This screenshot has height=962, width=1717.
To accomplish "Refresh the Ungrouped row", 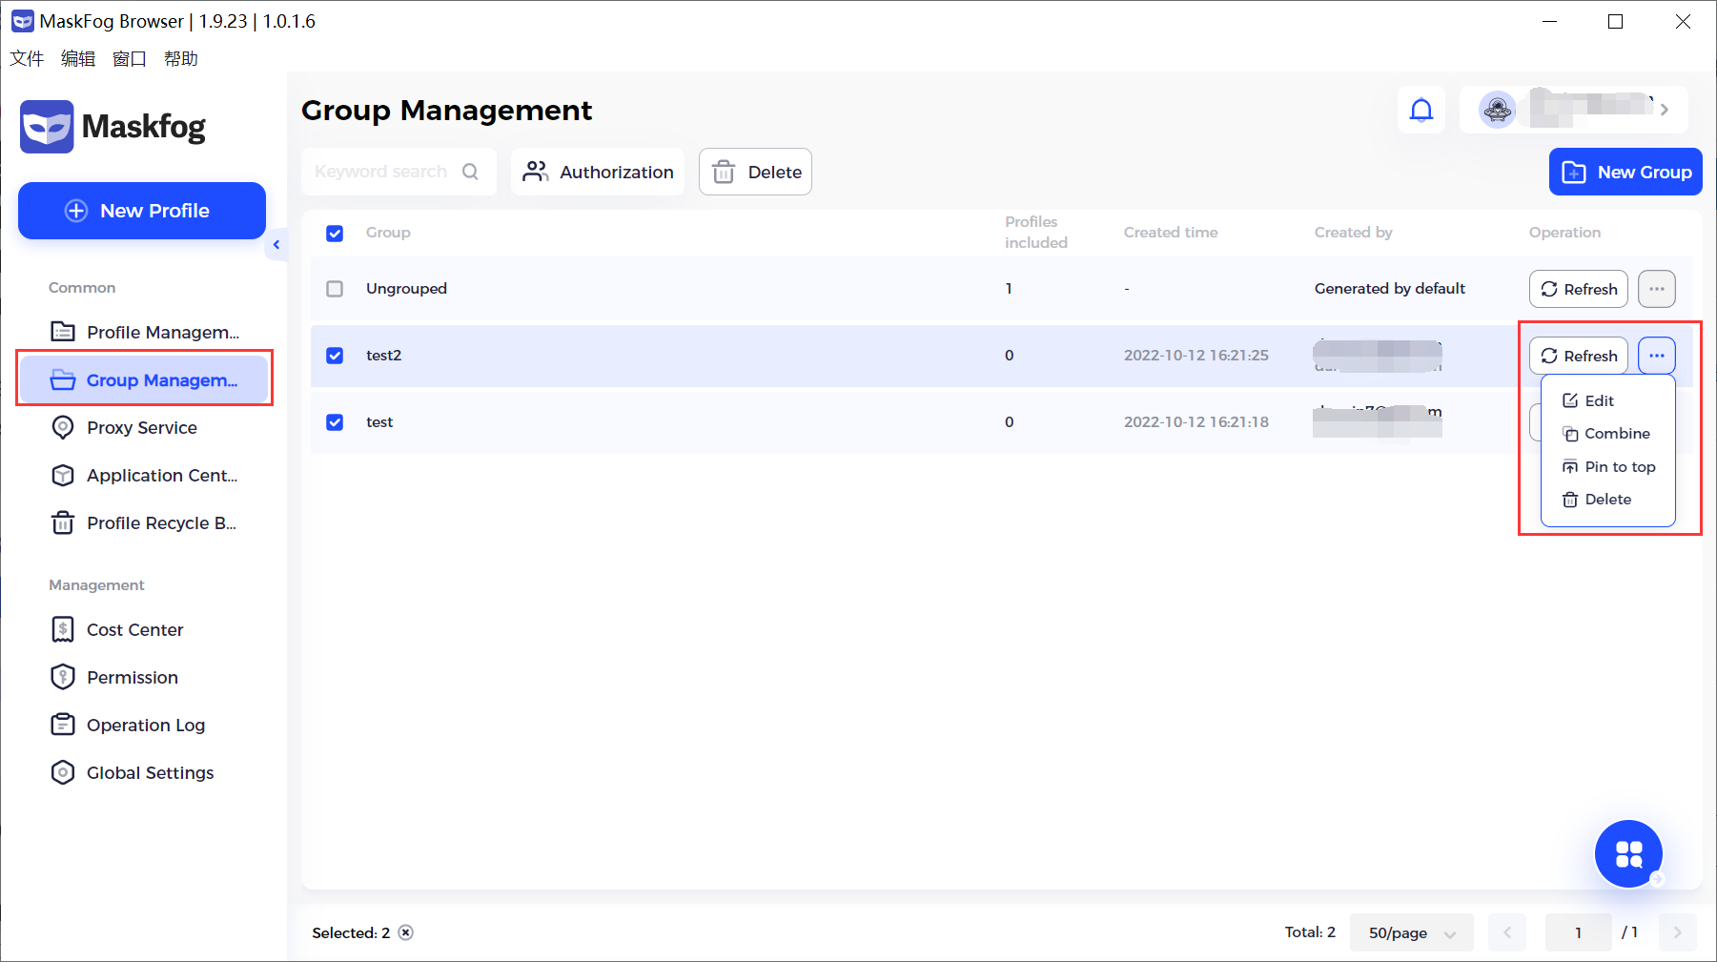I will pyautogui.click(x=1579, y=289).
